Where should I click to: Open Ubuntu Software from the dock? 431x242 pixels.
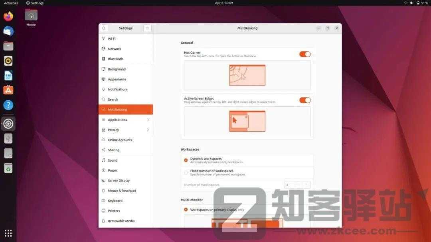pos(8,90)
